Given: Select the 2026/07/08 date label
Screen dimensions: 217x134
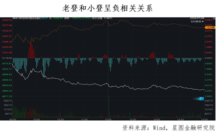Looking at the screenshot, I should pos(197,18).
